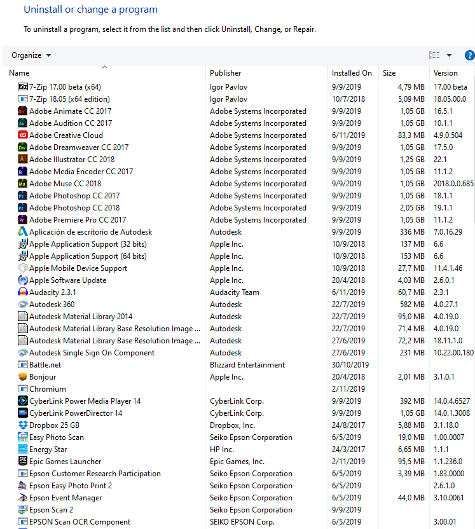Click the 336 MB size cell
475x529 pixels.
point(412,232)
